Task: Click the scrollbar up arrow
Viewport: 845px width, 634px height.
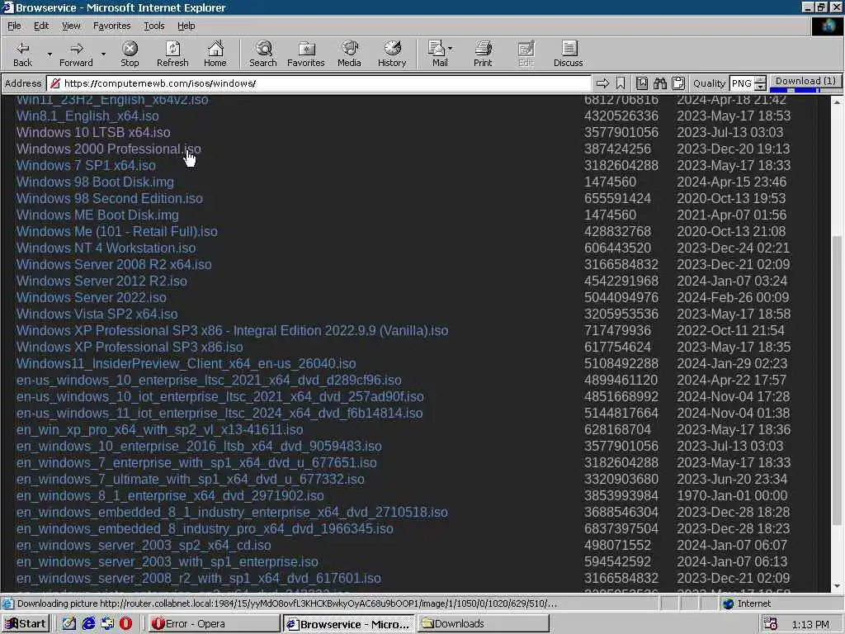Action: [x=837, y=102]
